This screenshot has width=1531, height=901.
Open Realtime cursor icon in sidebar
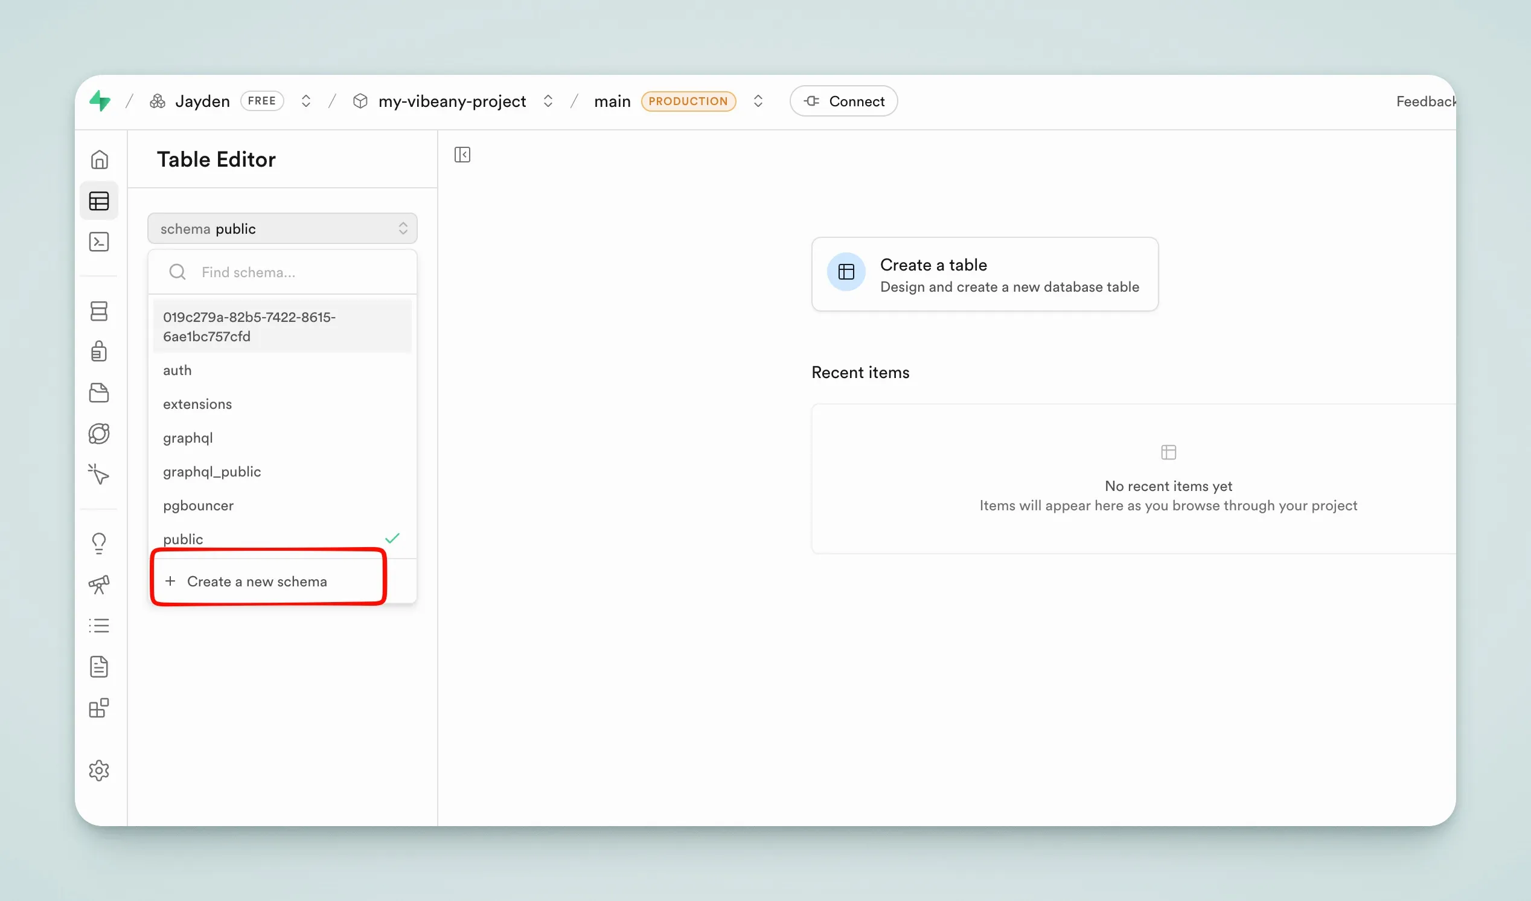coord(99,474)
